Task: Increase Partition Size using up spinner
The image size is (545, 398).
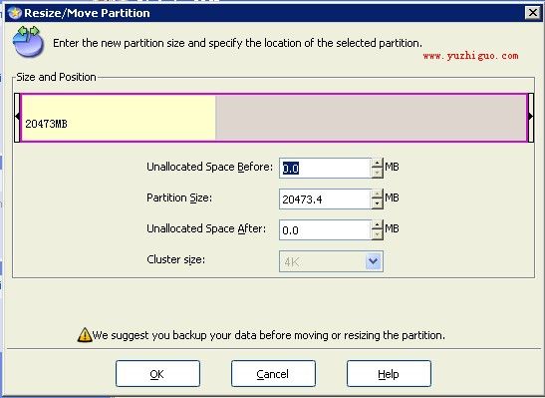Action: [x=378, y=194]
